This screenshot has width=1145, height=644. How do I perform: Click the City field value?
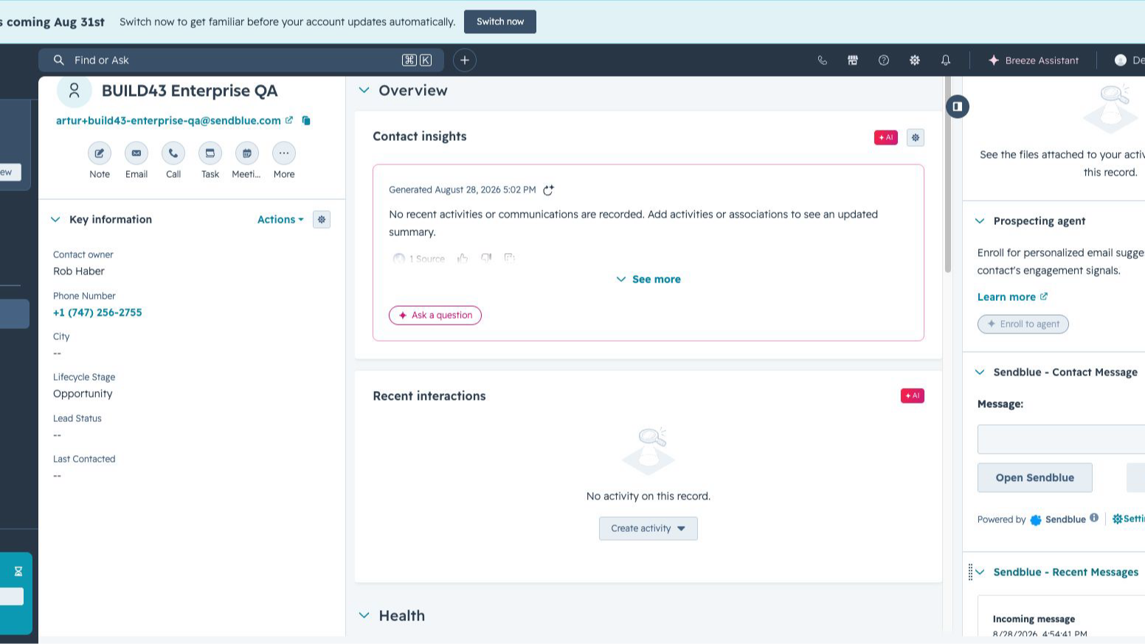coord(58,353)
